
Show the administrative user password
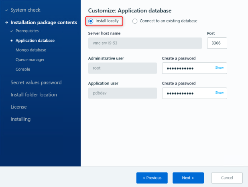click(x=219, y=68)
